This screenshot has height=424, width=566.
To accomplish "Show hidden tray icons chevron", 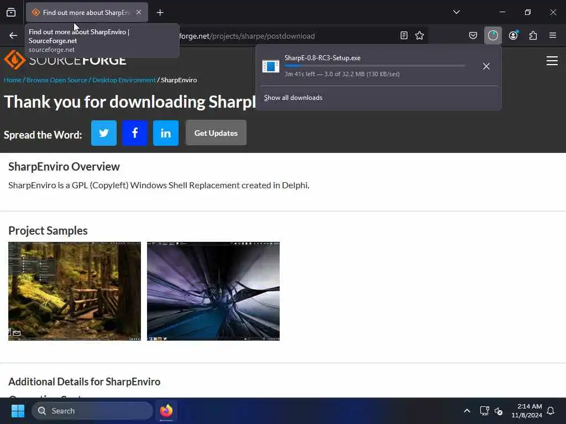I will (467, 411).
